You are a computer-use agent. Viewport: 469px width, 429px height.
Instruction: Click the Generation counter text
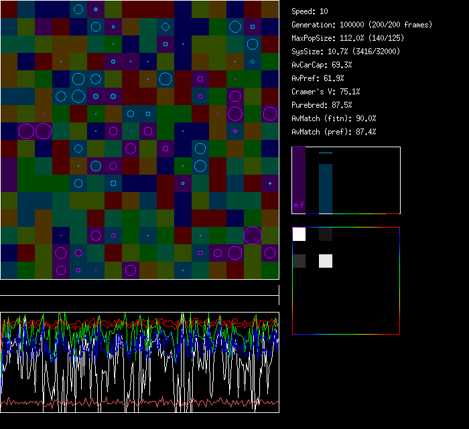point(362,25)
